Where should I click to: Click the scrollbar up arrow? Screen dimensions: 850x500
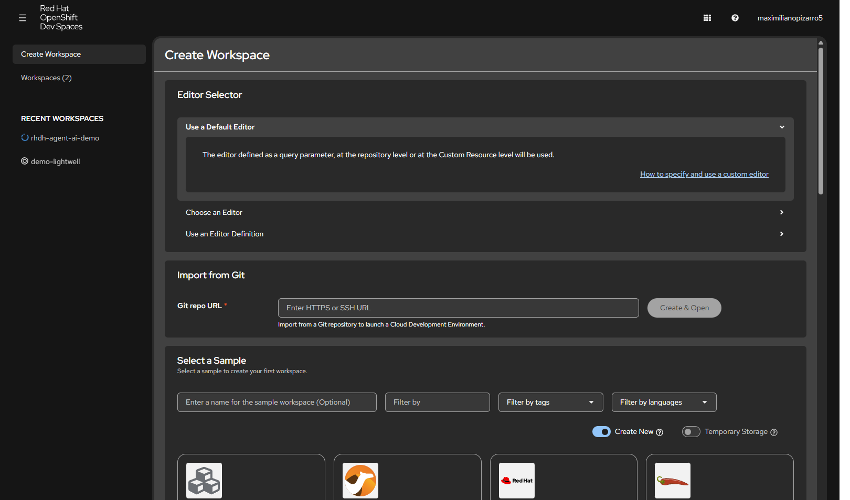[821, 43]
